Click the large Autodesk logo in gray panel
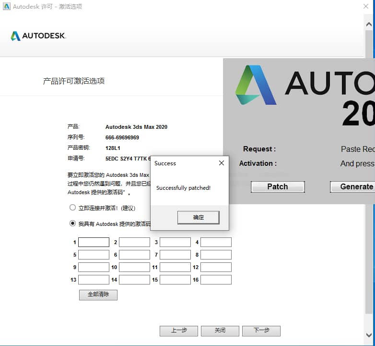Image resolution: width=375 pixels, height=346 pixels. click(x=256, y=85)
